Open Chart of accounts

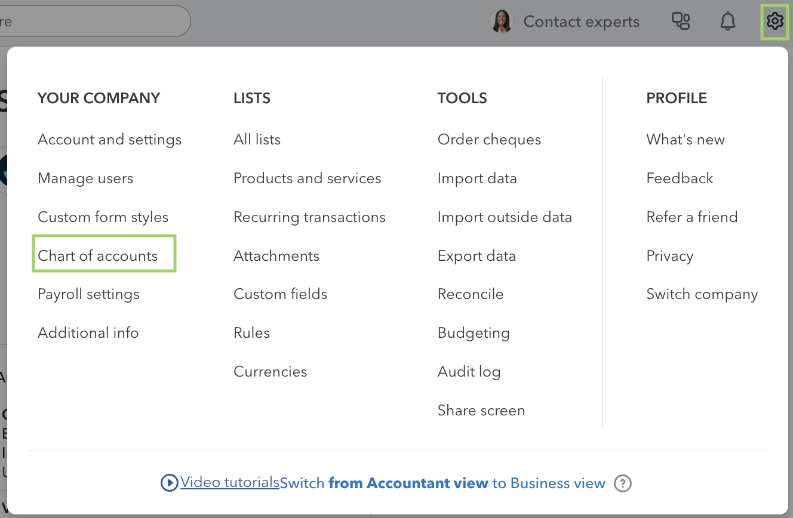click(x=97, y=255)
